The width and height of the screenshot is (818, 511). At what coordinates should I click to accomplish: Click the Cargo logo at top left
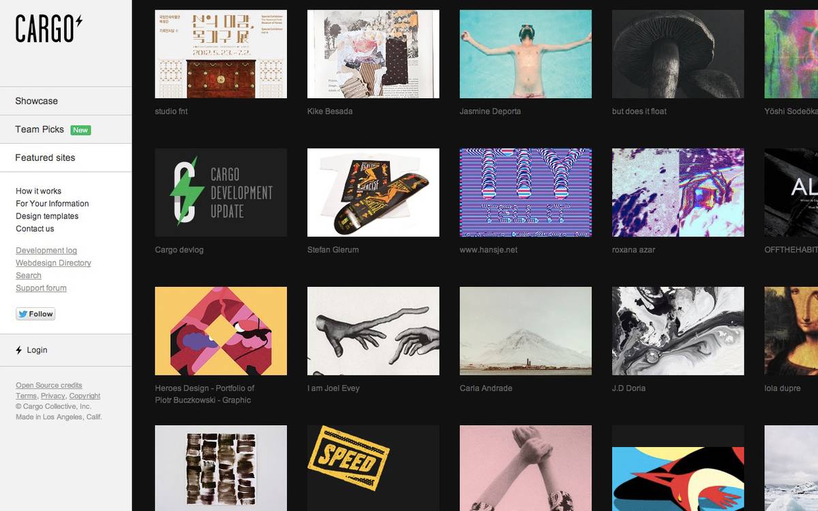49,29
